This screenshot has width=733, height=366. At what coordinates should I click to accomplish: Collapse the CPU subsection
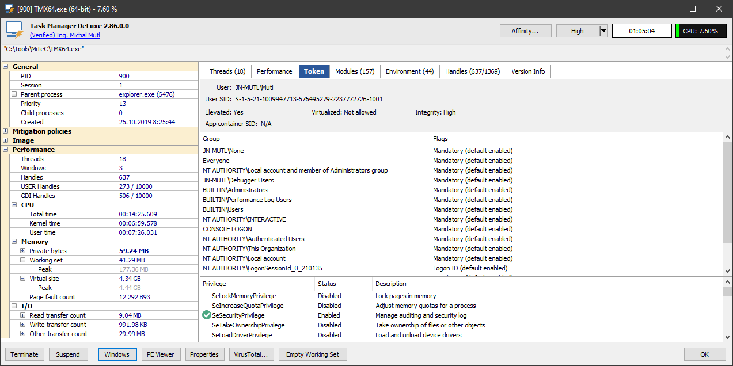click(x=14, y=205)
